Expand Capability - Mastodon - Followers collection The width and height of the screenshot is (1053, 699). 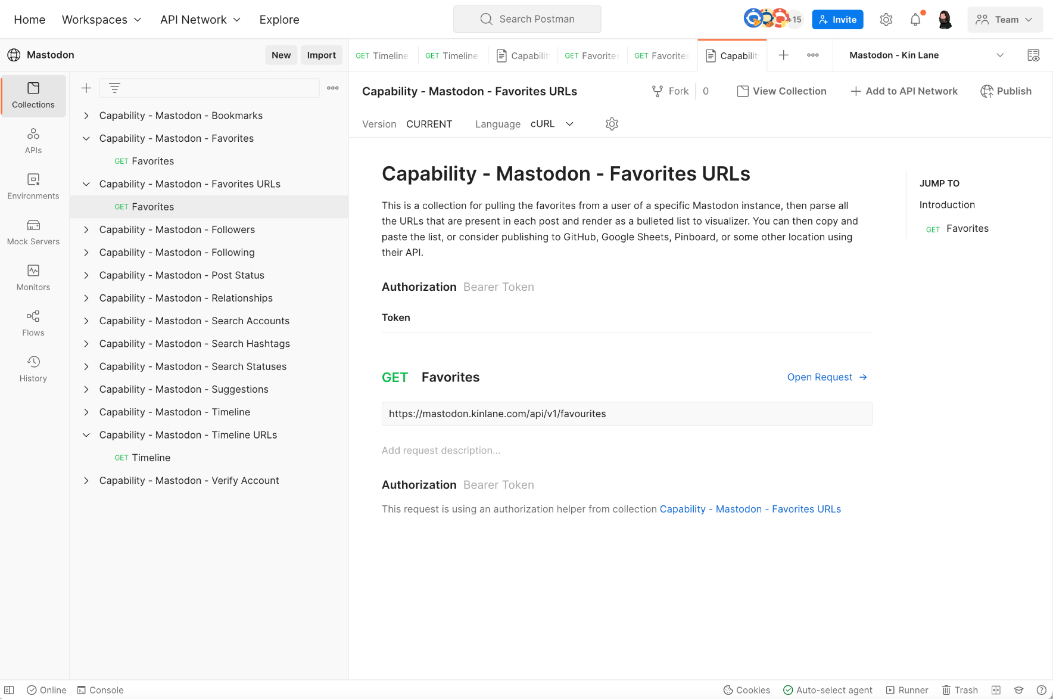point(86,229)
